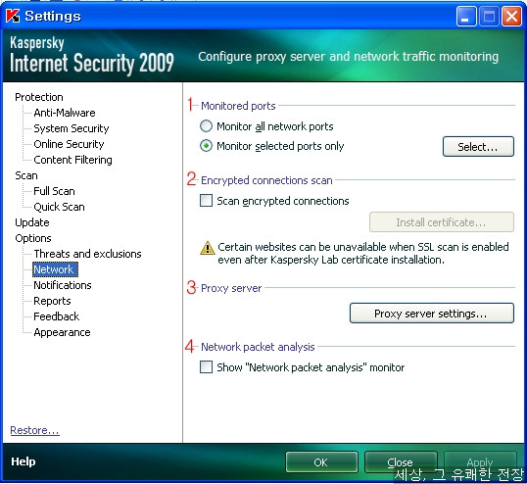Open System Security settings
Image resolution: width=527 pixels, height=484 pixels.
pyautogui.click(x=72, y=128)
